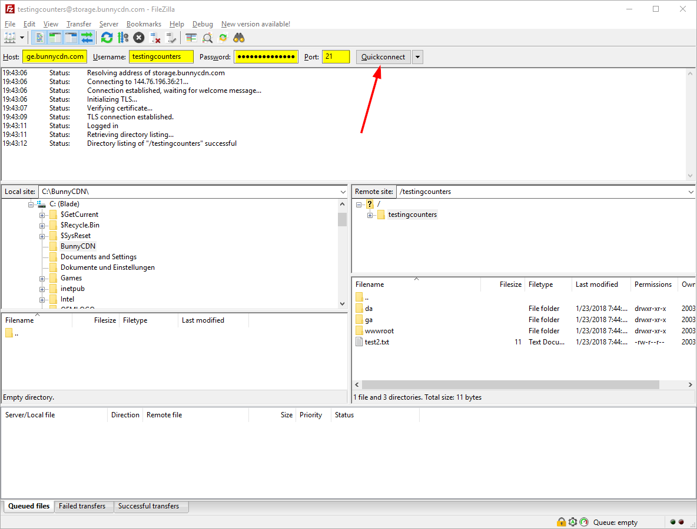Toggle transfer queue display
This screenshot has height=529, width=697.
pos(87,38)
